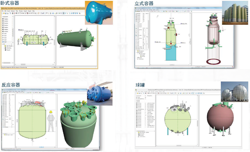Select Nozzles item in horizontal vessel bottom tree
250x152 pixels.
tap(8, 50)
